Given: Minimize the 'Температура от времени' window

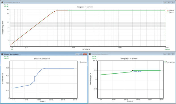Looking at the screenshot, I should [165, 54].
